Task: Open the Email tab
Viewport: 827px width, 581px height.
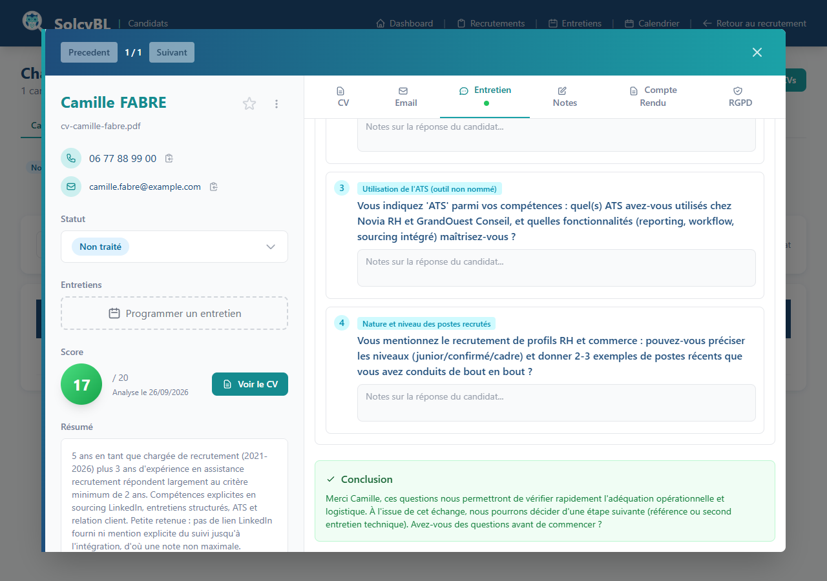Action: (x=406, y=97)
